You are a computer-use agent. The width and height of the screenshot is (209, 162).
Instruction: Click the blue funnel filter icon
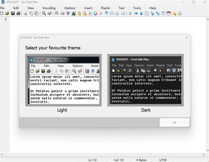pyautogui.click(x=106, y=13)
